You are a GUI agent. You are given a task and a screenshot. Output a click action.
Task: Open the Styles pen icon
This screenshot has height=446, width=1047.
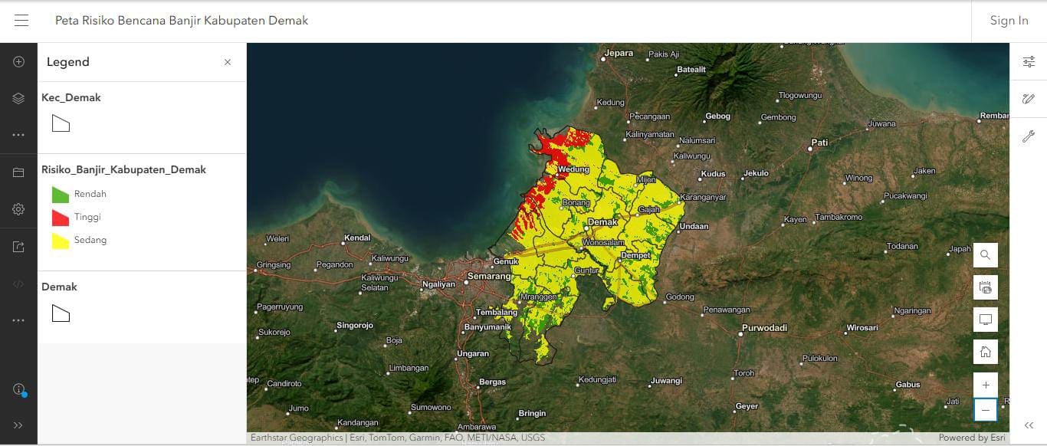click(x=1029, y=99)
